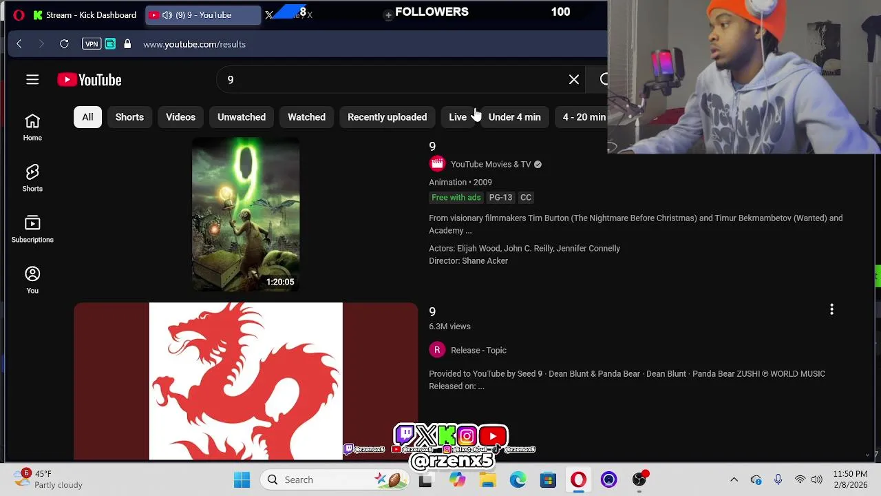Click the YouTube Movies & TV channel avatar

click(437, 164)
